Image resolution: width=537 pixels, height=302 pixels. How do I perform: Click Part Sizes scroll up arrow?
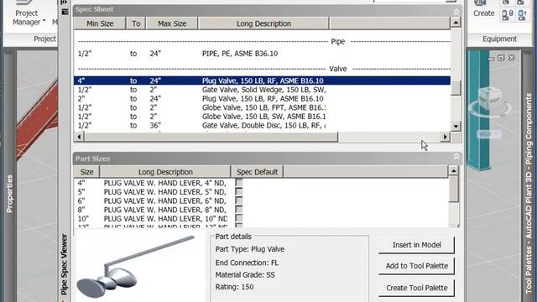coord(453,170)
